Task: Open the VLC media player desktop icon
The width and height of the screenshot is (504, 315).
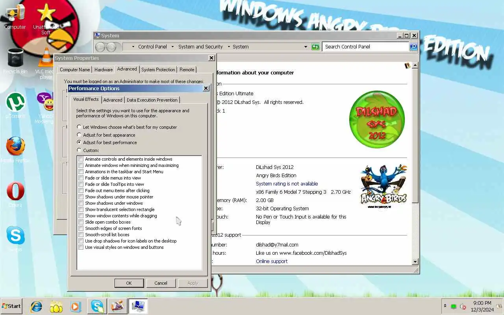Action: point(46,63)
